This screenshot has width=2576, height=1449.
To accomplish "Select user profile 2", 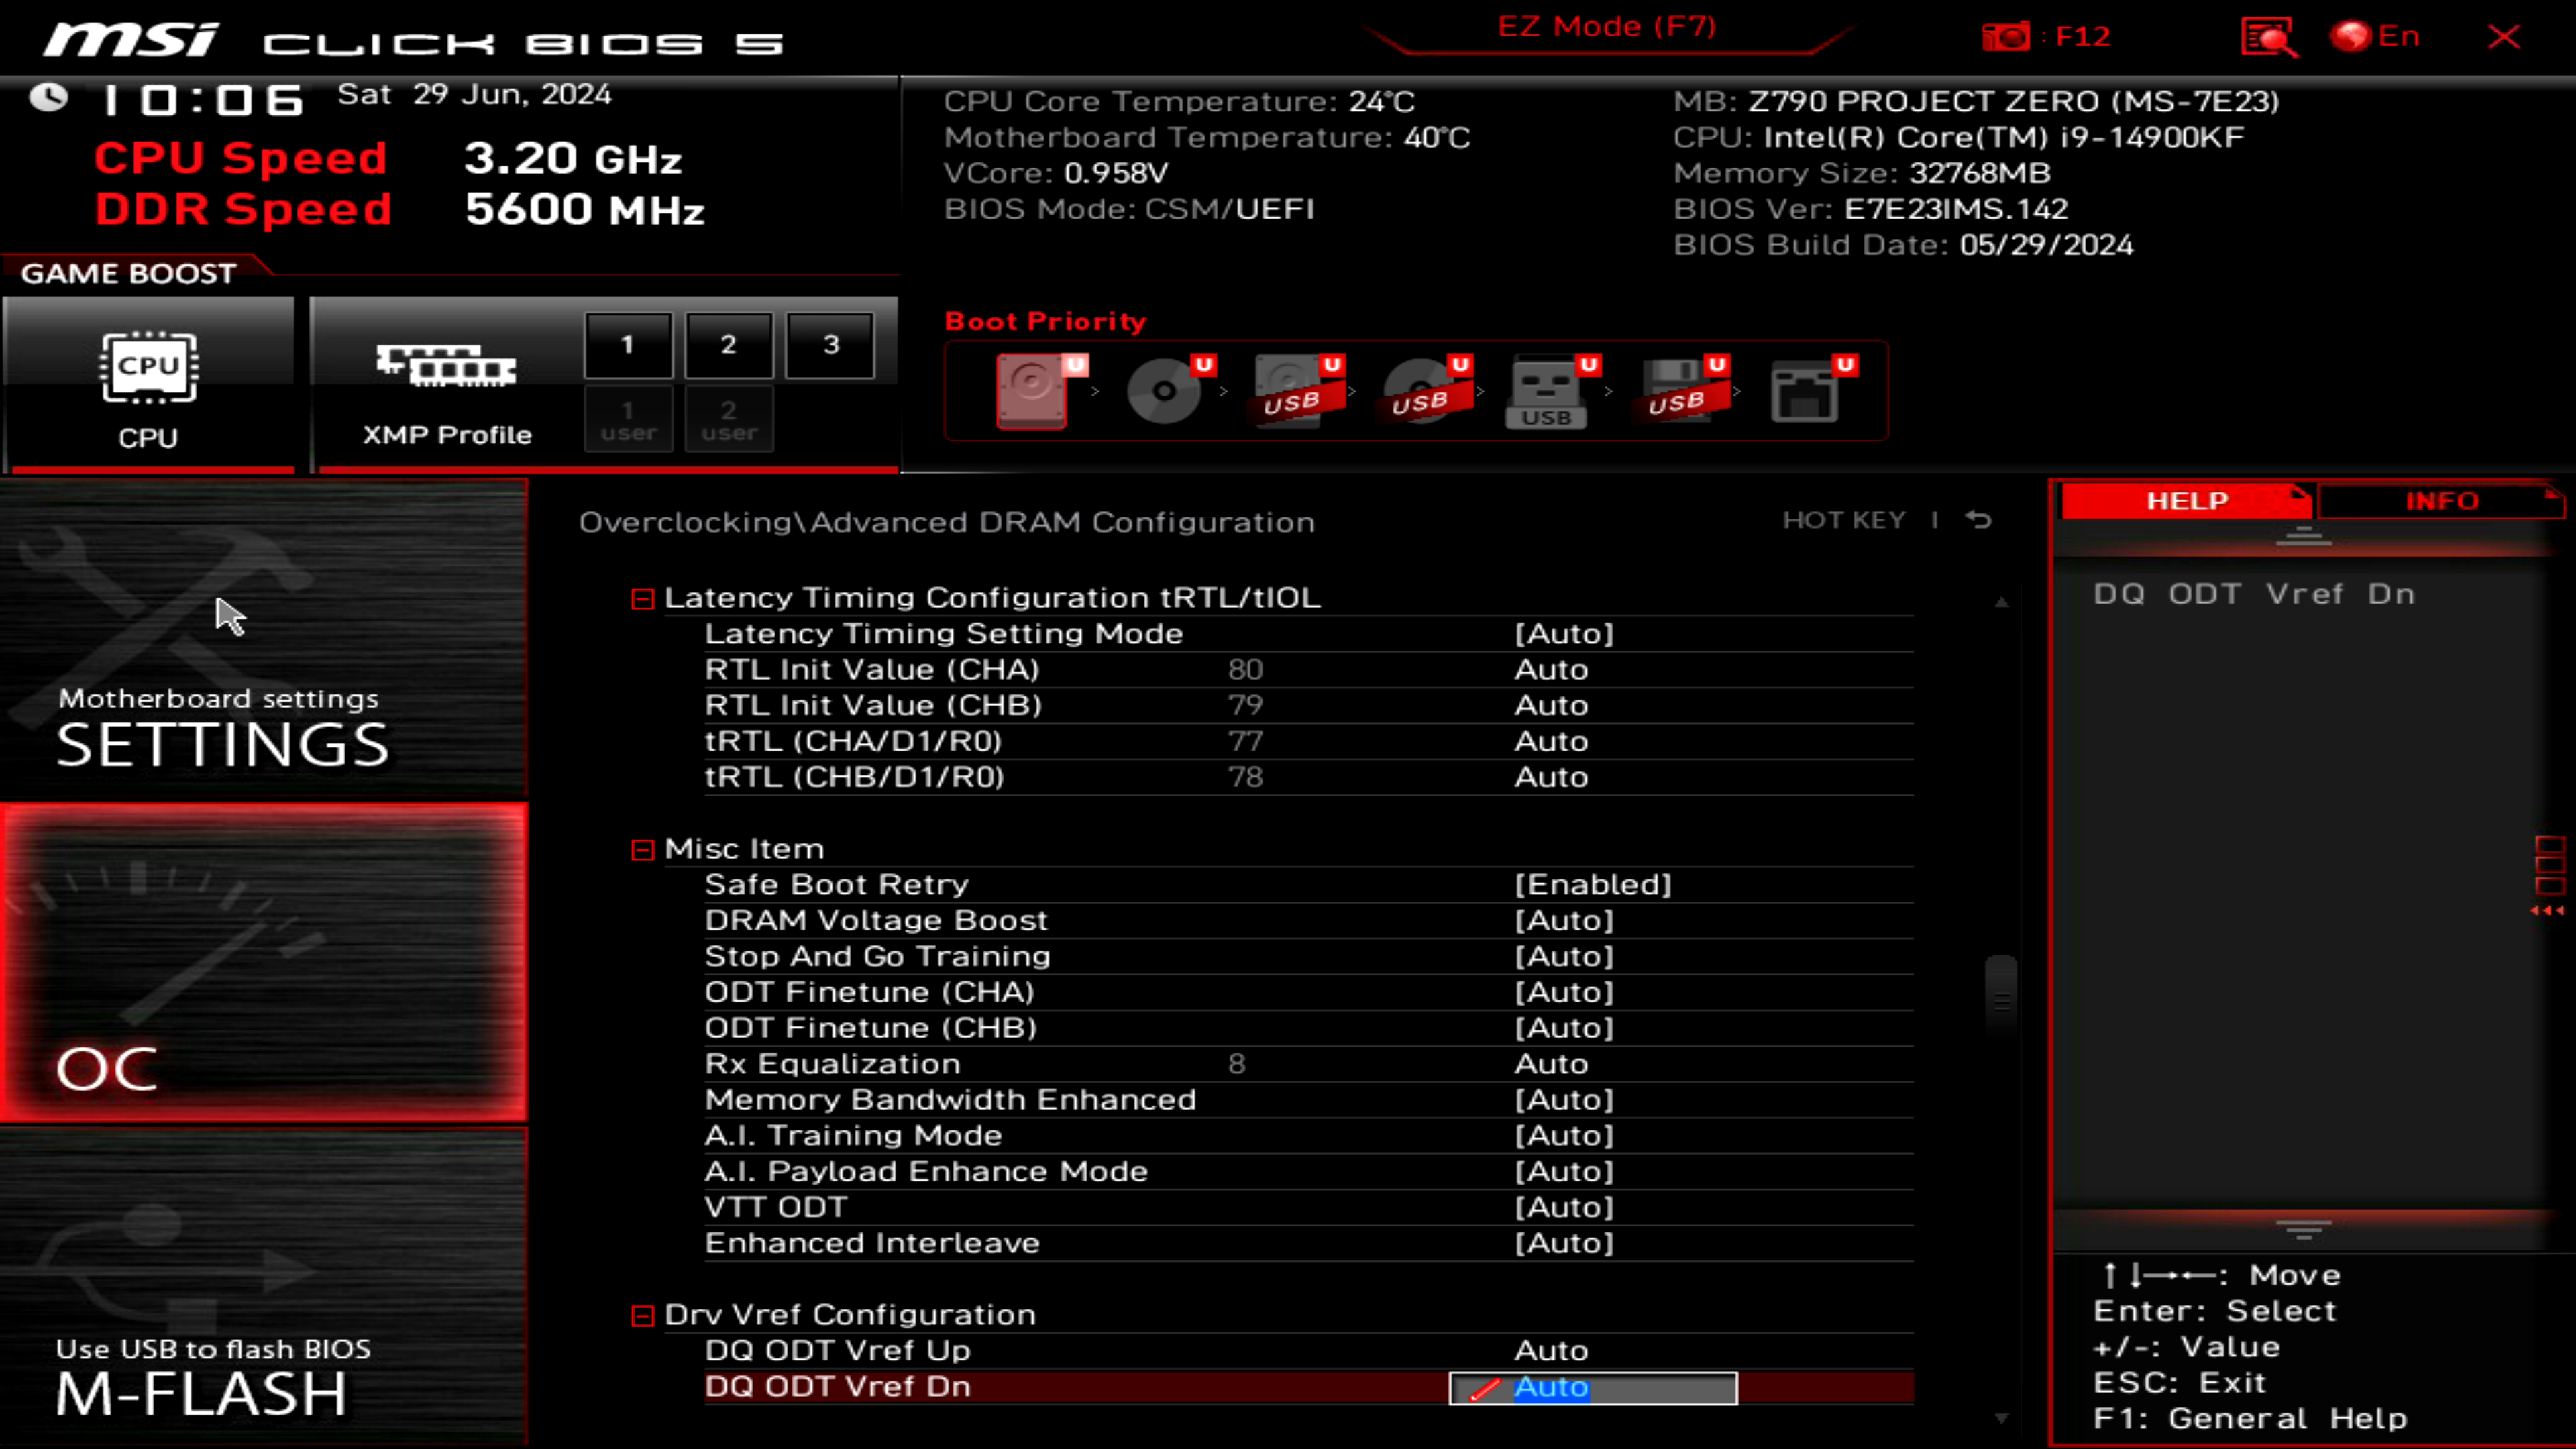I will (729, 420).
